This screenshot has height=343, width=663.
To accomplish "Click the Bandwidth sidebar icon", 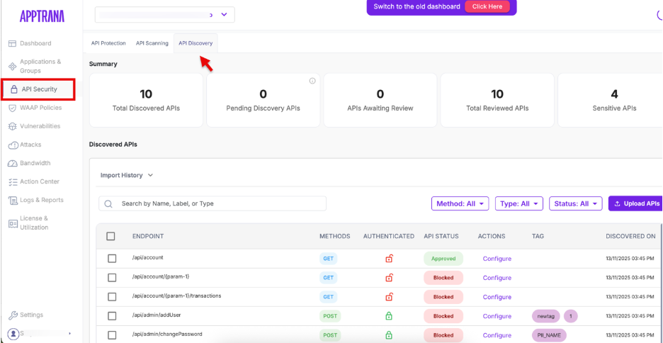I will (13, 163).
